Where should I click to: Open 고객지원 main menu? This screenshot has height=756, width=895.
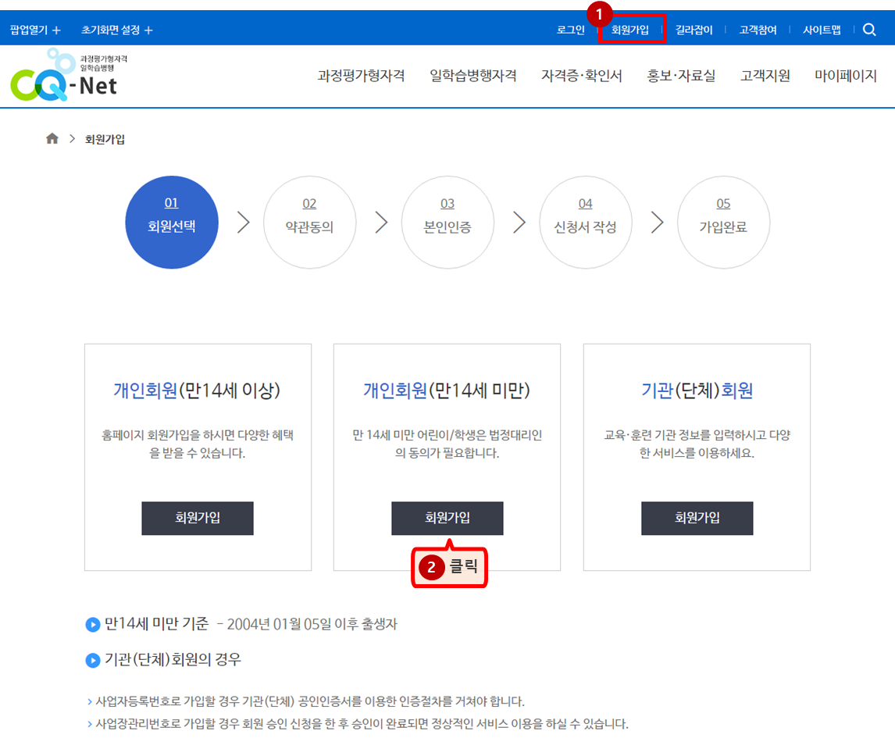point(765,76)
